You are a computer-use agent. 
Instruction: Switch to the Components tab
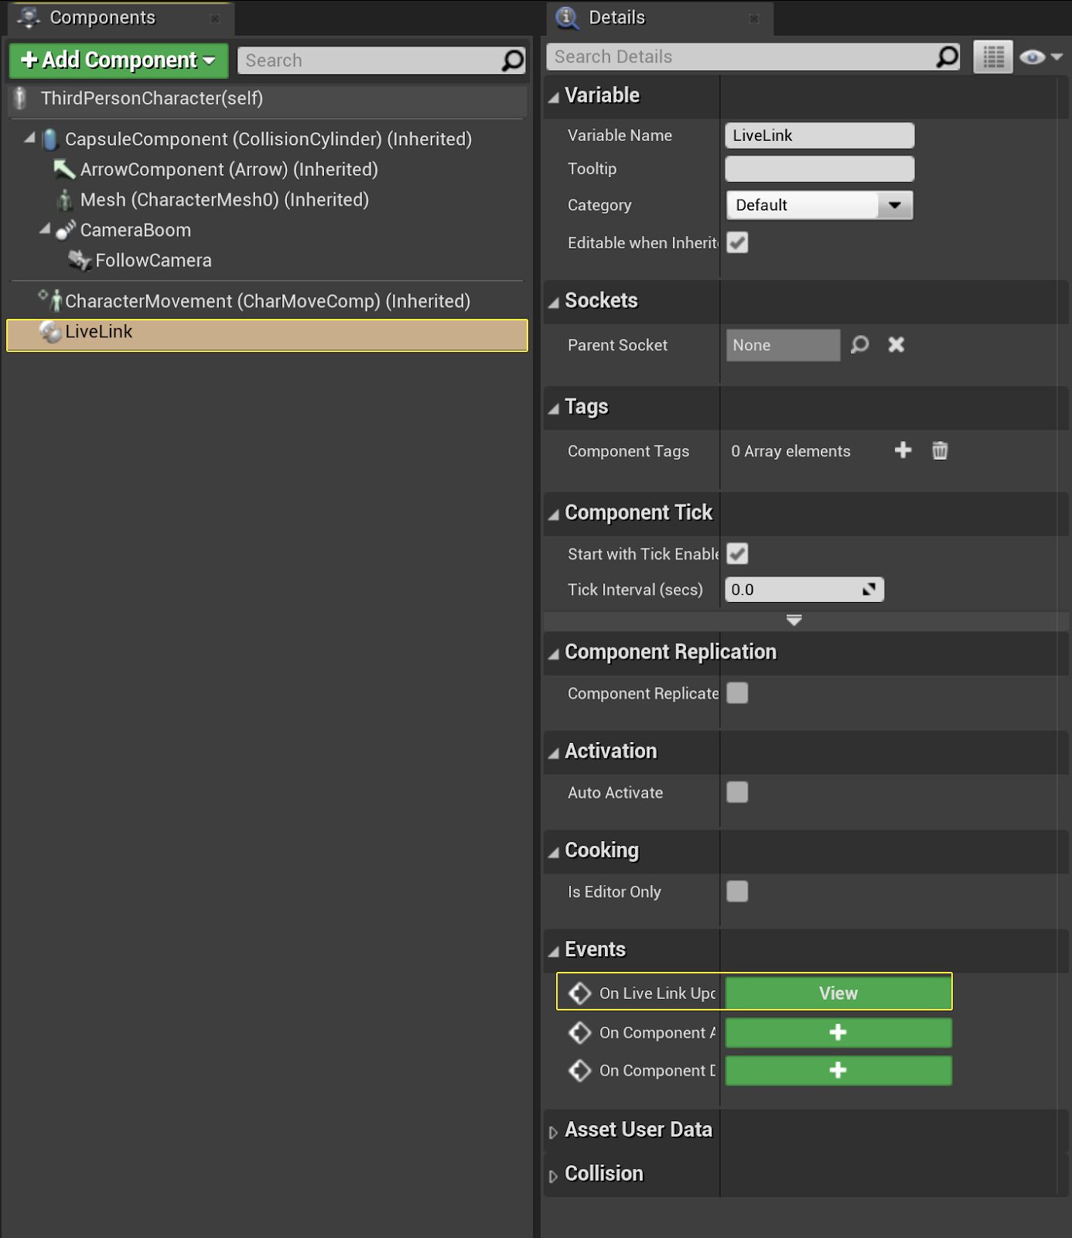click(102, 18)
